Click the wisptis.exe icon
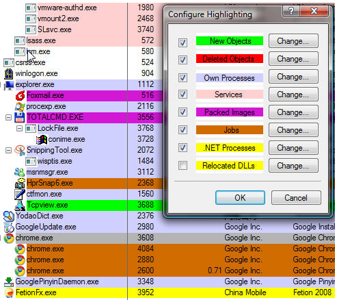The image size is (337, 300). click(x=31, y=161)
